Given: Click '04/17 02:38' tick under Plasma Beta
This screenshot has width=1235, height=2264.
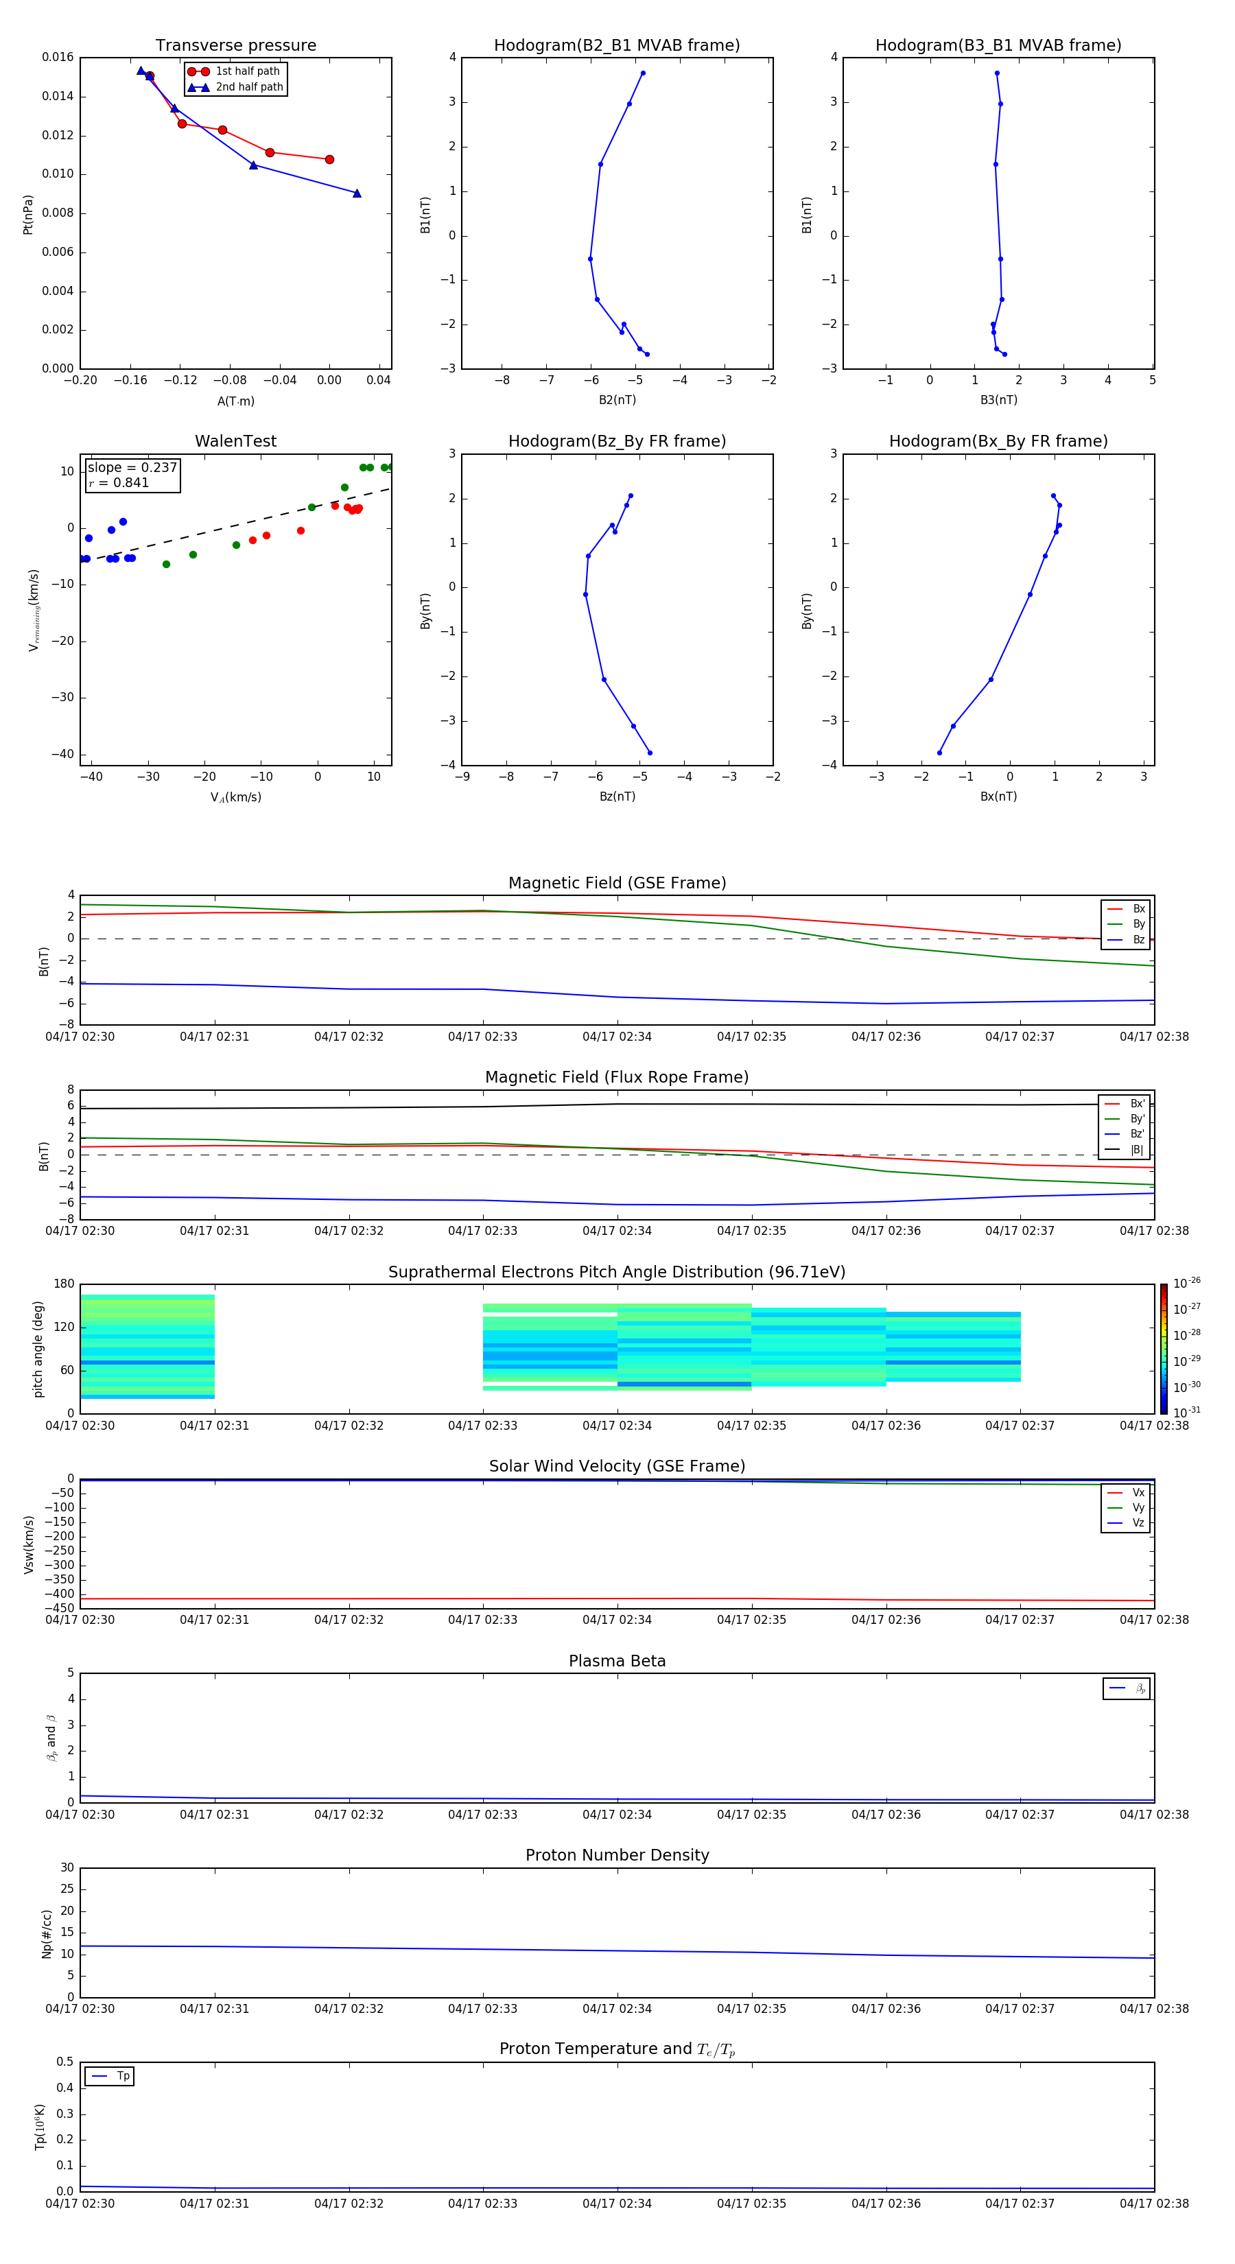Looking at the screenshot, I should point(1154,1814).
